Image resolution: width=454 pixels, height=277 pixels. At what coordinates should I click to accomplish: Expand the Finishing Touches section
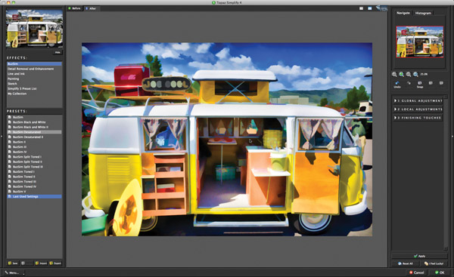(418, 118)
